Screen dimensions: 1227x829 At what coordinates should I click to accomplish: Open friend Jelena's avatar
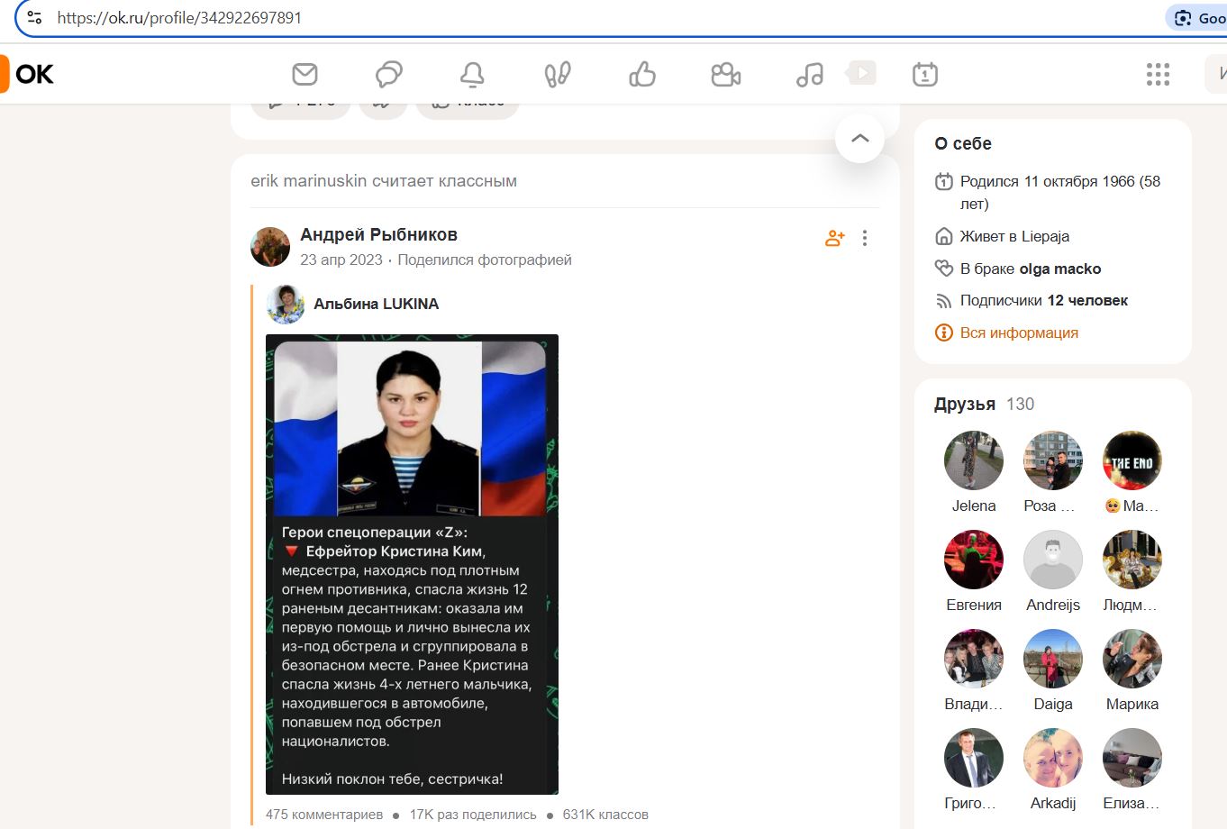click(974, 460)
